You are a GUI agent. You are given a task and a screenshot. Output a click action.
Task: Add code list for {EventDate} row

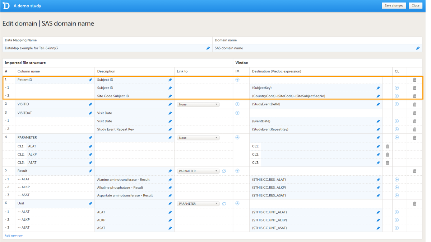click(x=397, y=121)
